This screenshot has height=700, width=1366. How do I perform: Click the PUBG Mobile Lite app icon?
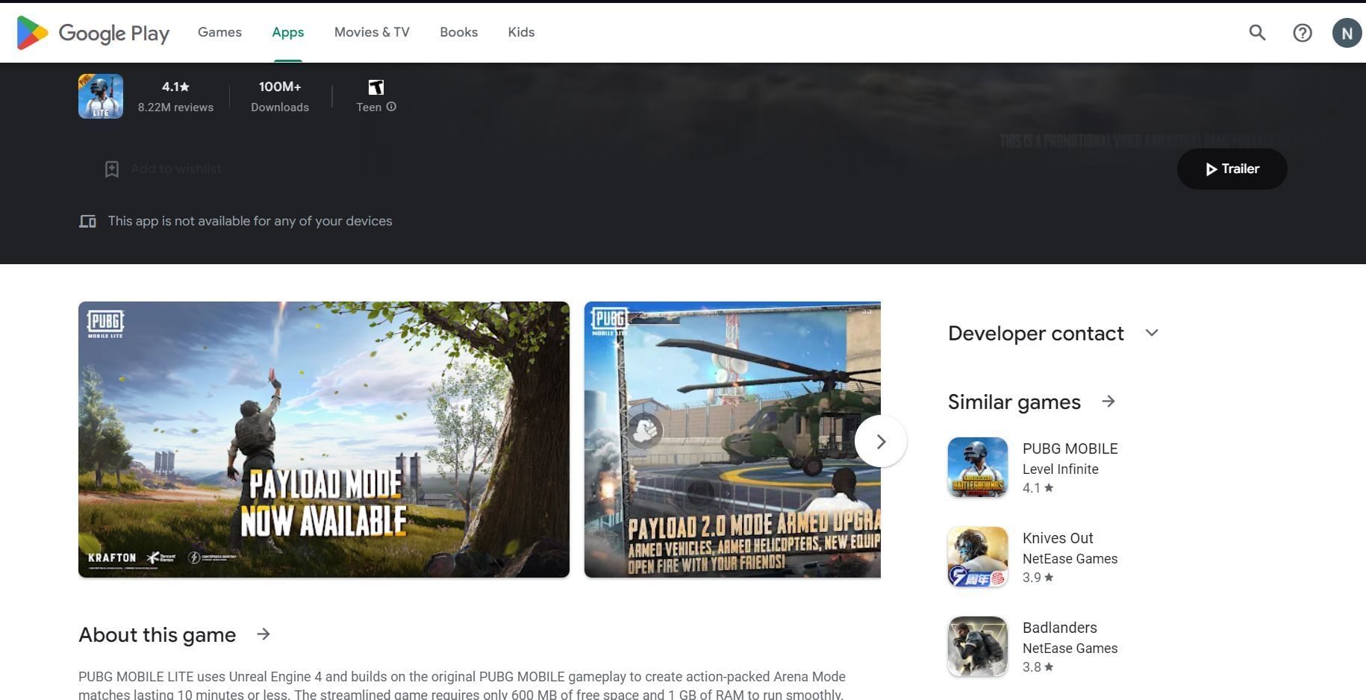[x=101, y=96]
